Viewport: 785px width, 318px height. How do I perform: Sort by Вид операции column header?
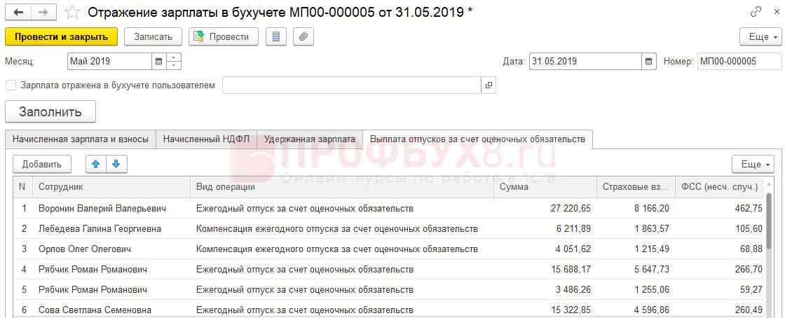pos(342,186)
